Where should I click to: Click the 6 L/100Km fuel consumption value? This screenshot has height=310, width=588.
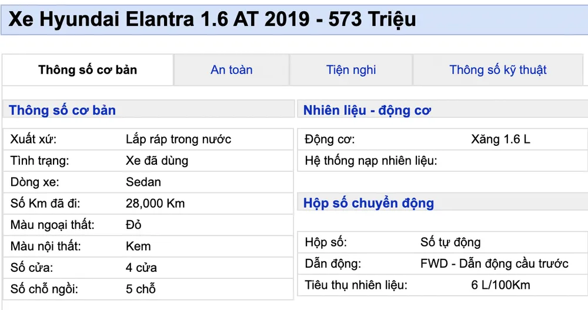[500, 285]
